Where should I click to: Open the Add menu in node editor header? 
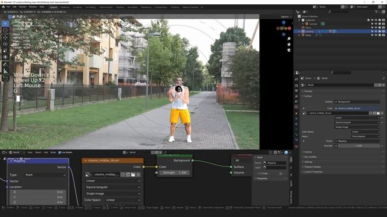click(x=46, y=153)
